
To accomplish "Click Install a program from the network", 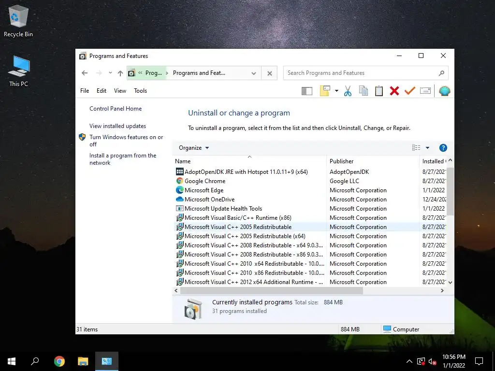I will 123,159.
